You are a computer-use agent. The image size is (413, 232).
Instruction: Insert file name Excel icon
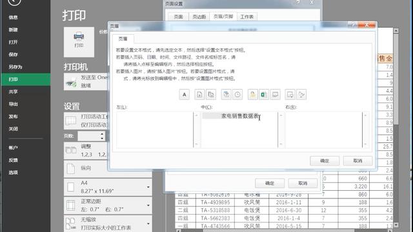coord(264,95)
